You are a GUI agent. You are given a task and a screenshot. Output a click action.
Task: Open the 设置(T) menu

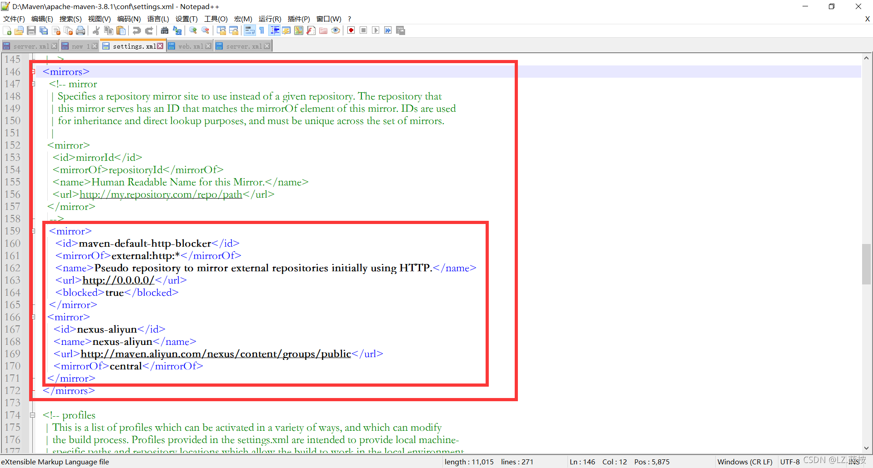click(187, 19)
